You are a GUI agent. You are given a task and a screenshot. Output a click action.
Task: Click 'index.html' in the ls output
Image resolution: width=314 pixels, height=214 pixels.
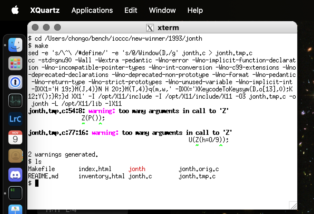(x=95, y=169)
